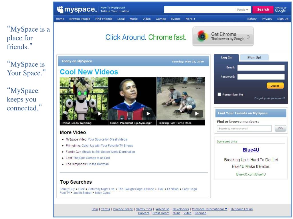This screenshot has width=293, height=219.
Task: Click Forgot your password link
Action: (x=270, y=98)
